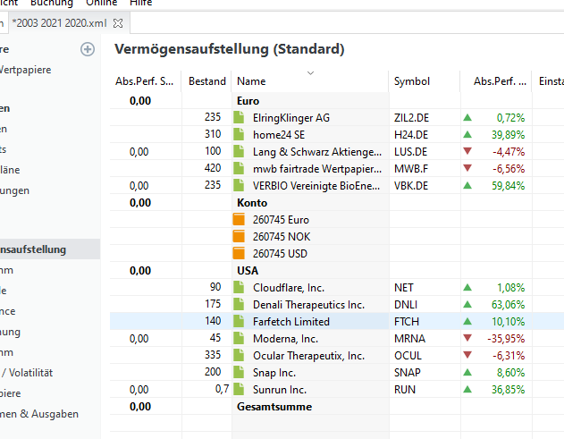Click the green up arrow for VBK.DE

click(467, 186)
